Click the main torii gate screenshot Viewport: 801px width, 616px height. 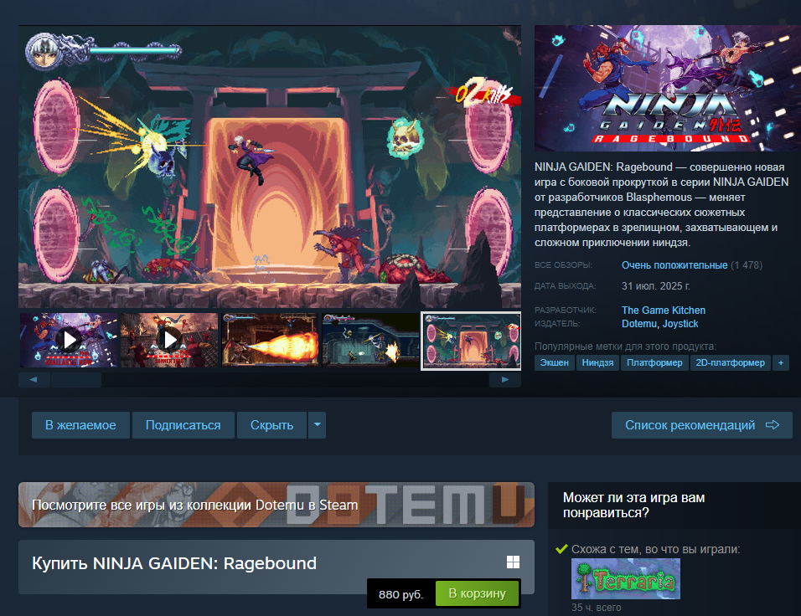pyautogui.click(x=270, y=167)
